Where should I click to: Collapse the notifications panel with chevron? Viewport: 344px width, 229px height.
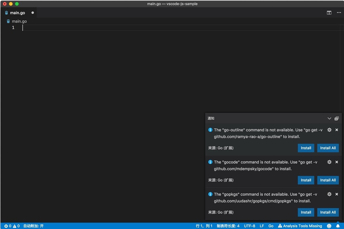pos(329,119)
